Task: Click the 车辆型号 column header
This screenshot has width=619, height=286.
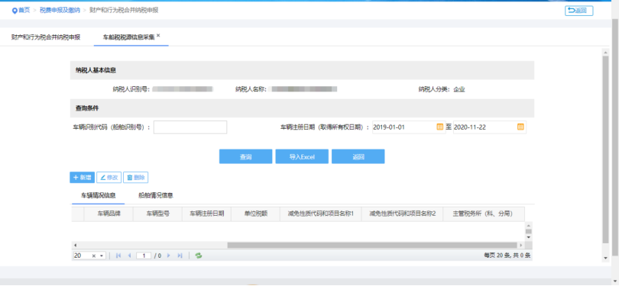Action: click(x=158, y=214)
